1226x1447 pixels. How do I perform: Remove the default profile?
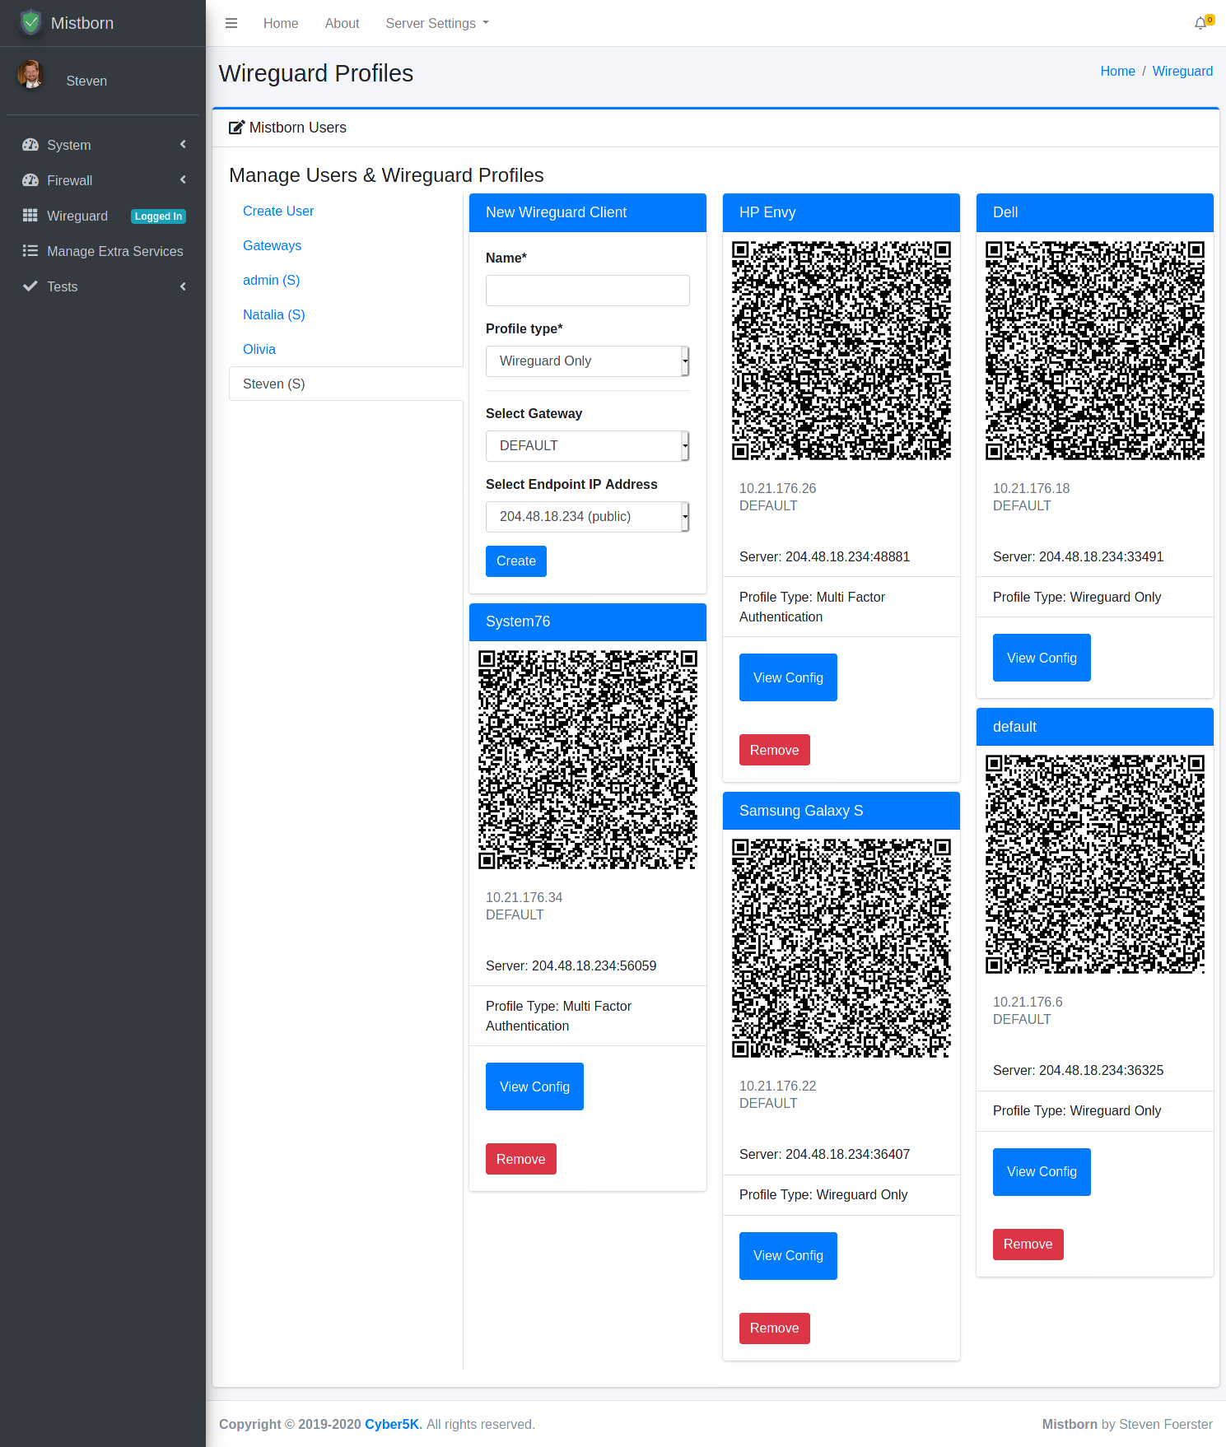click(1028, 1245)
